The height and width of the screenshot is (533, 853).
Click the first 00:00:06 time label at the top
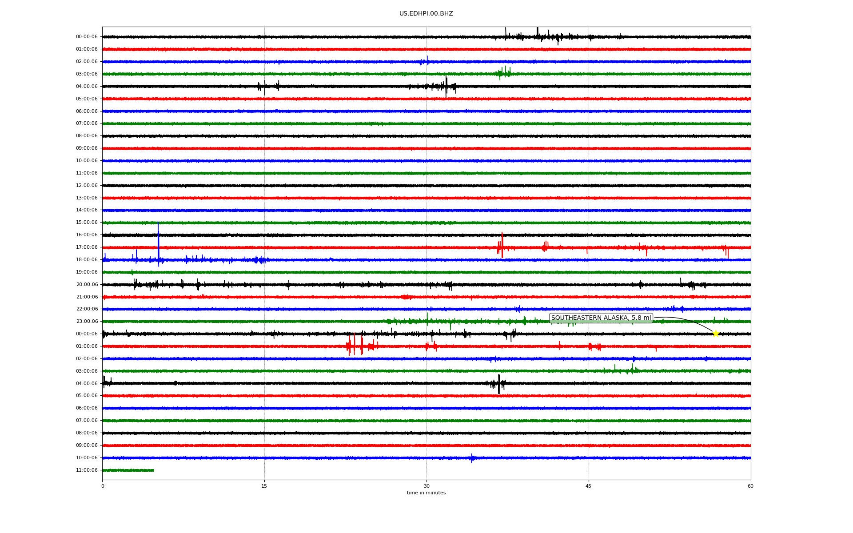pyautogui.click(x=87, y=37)
